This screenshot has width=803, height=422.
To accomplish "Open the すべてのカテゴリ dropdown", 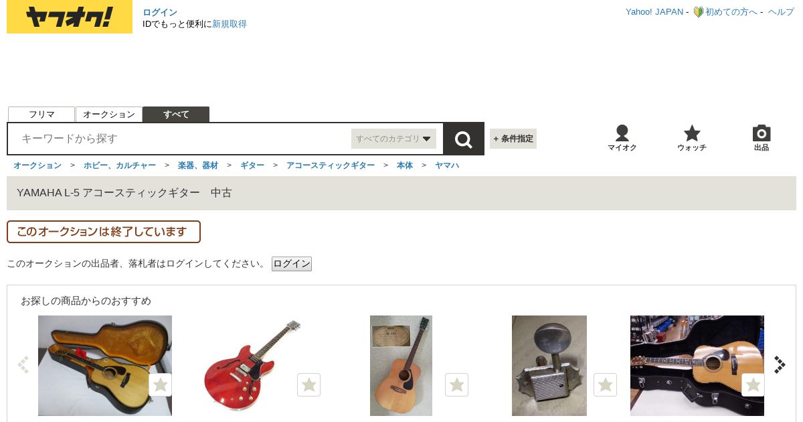I will point(393,139).
